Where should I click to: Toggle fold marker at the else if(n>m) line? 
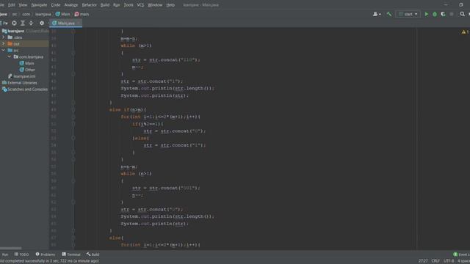(x=73, y=110)
